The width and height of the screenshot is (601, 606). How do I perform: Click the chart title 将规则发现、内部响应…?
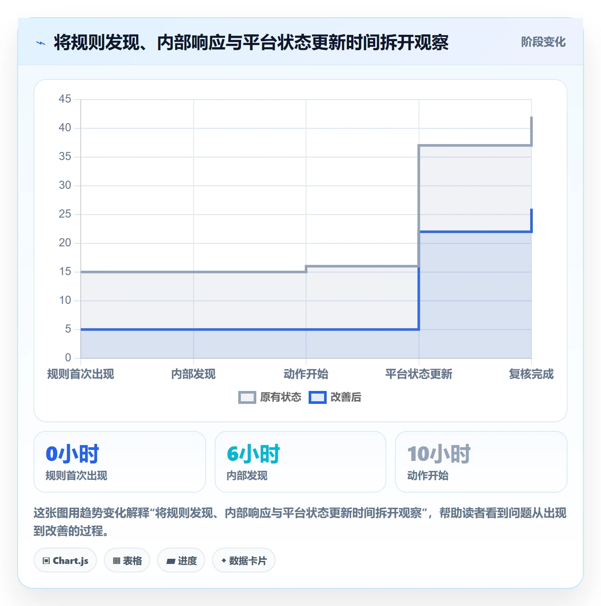pos(251,42)
